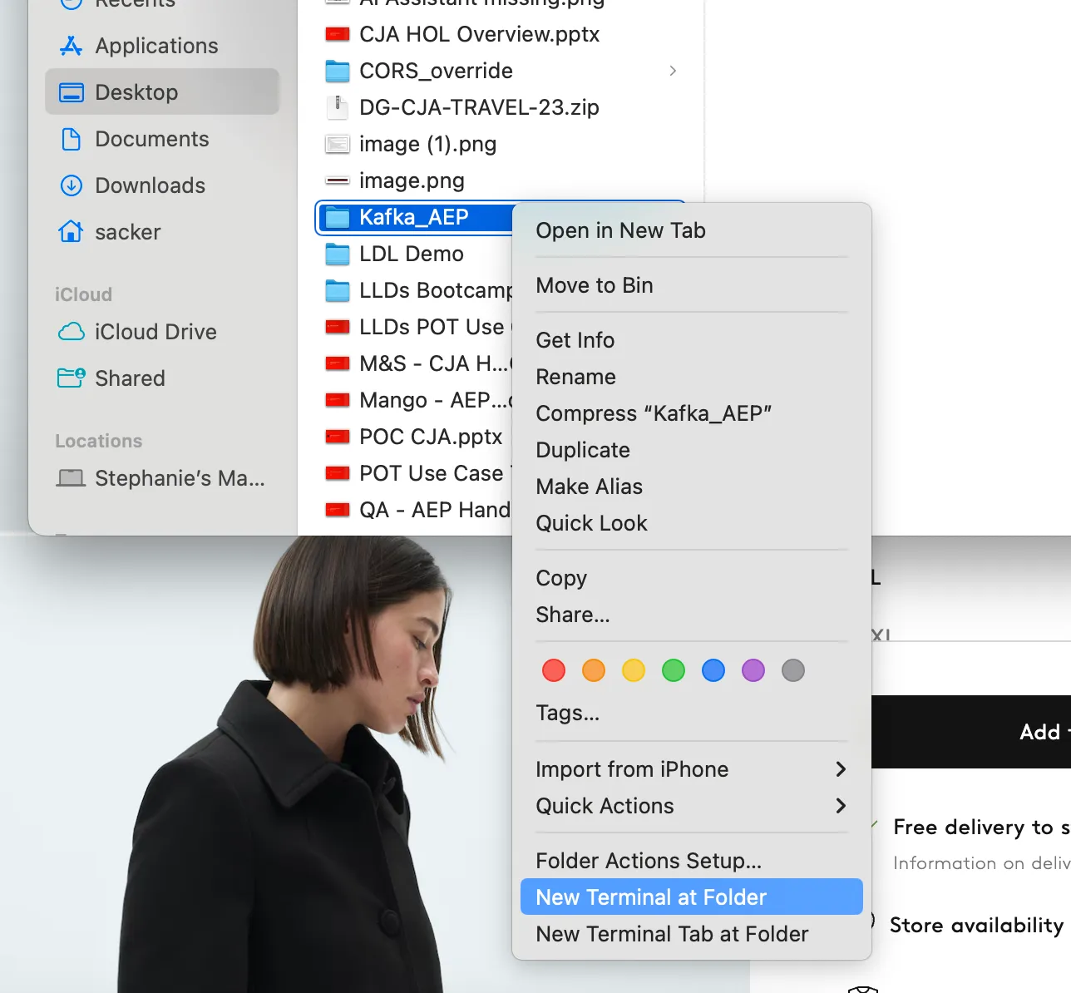Apply the orange tag color

point(594,670)
